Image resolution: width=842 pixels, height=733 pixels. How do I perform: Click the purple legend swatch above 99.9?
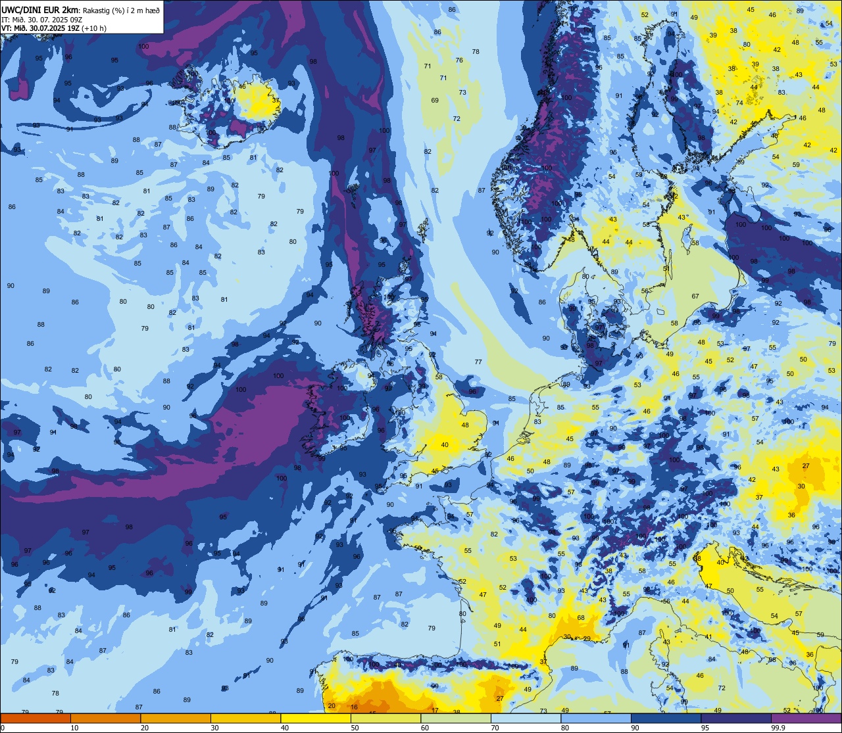tap(806, 718)
